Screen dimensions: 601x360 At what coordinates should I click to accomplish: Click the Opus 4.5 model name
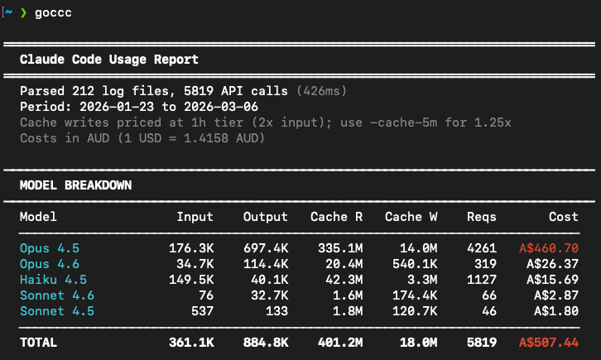(x=50, y=247)
